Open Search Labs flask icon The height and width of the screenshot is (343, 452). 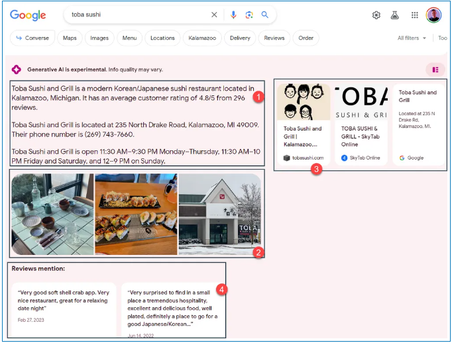point(395,15)
